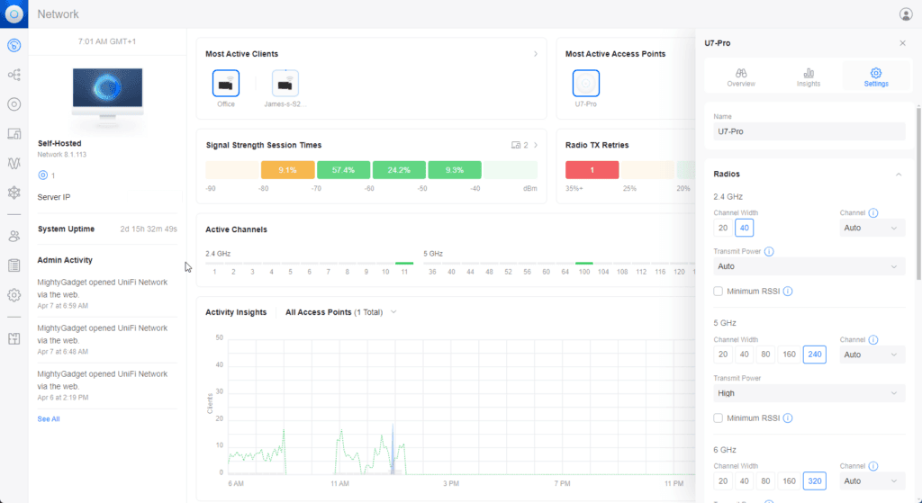Open the UniFi Devices sidebar icon
The image size is (922, 503).
tap(14, 104)
